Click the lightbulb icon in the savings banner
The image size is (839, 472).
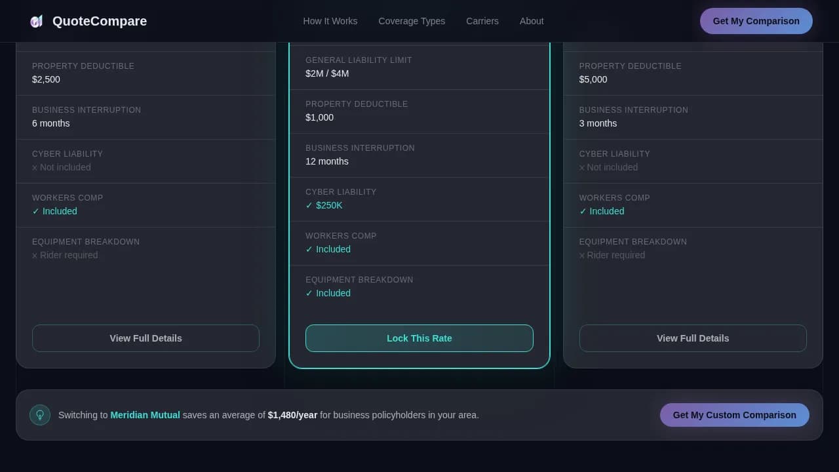click(40, 415)
